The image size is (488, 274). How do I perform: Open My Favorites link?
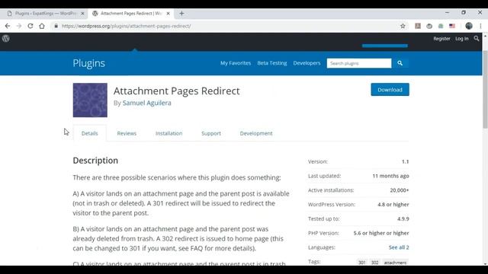(x=236, y=63)
